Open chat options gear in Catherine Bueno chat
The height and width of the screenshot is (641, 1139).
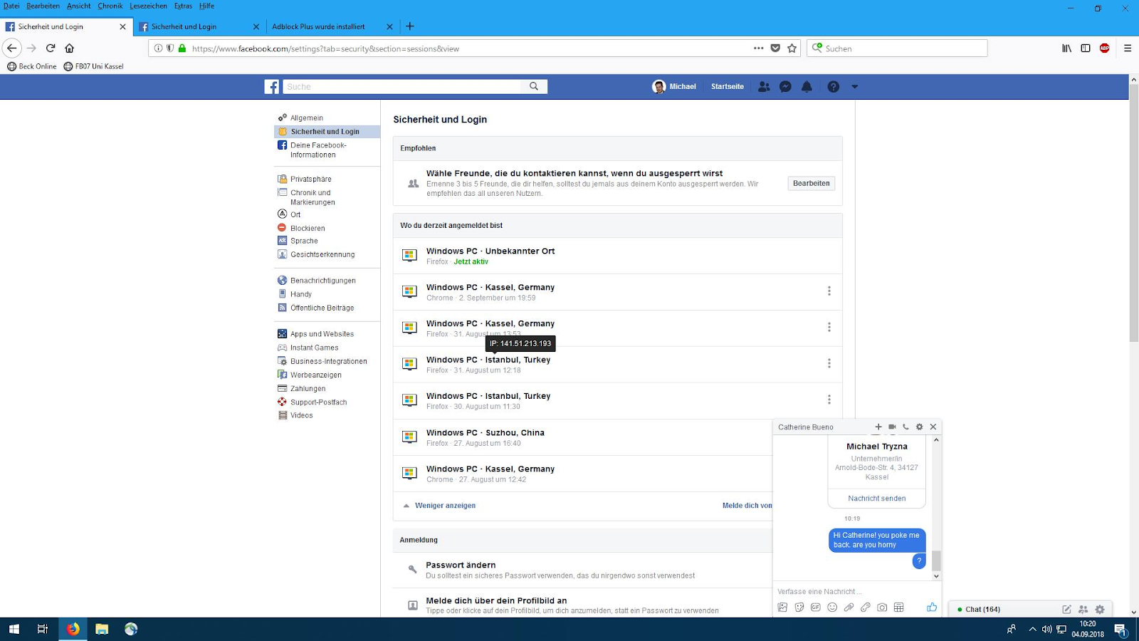[x=919, y=427]
